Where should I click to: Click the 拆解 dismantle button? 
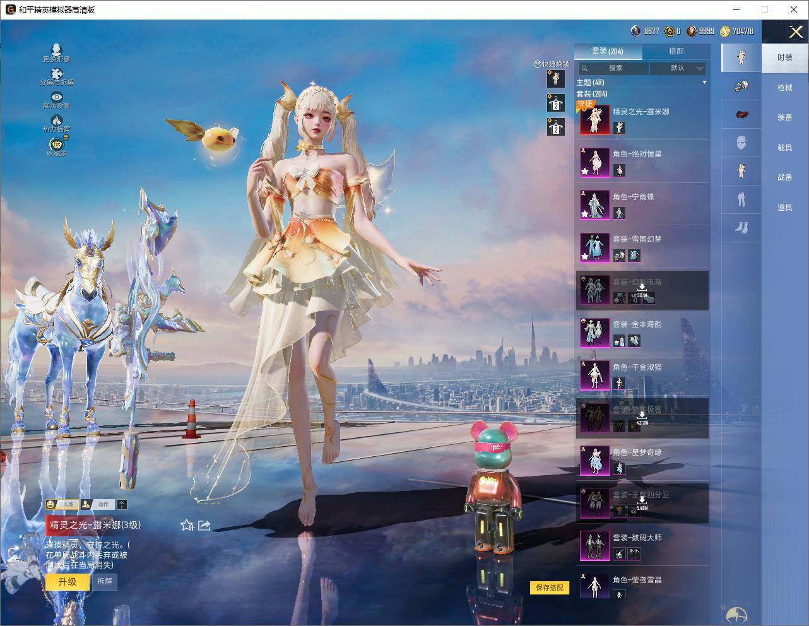pos(105,581)
